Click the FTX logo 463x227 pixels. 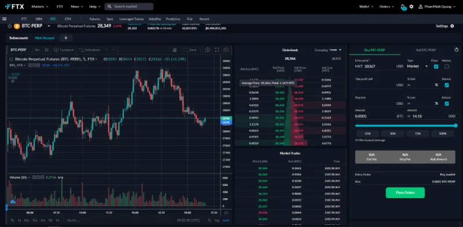point(14,6)
